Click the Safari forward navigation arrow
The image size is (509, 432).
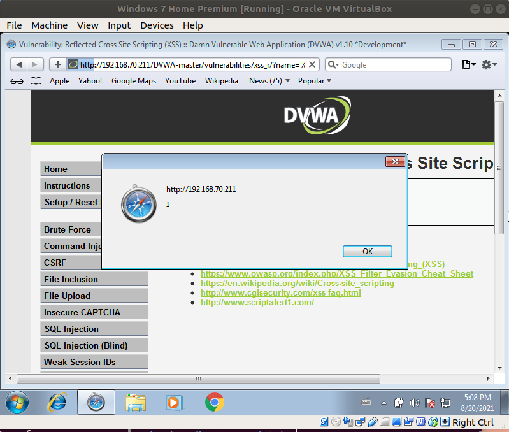click(35, 64)
